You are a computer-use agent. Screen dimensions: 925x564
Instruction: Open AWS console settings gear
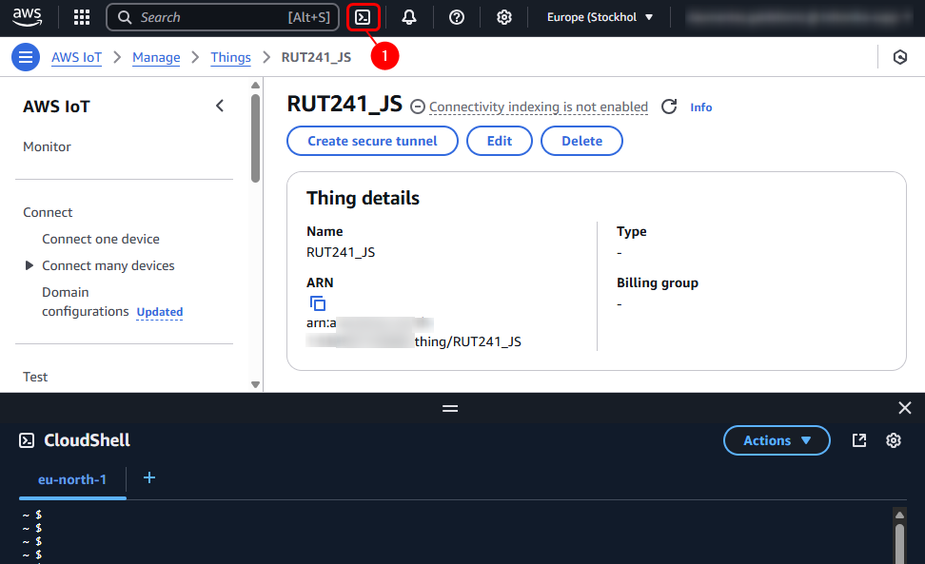504,17
